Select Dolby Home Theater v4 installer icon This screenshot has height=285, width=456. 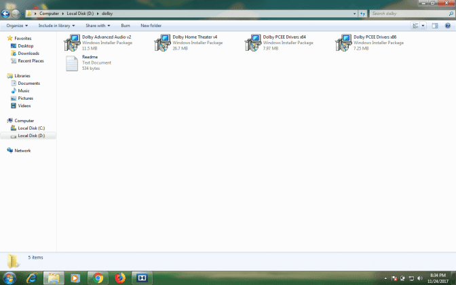(163, 43)
